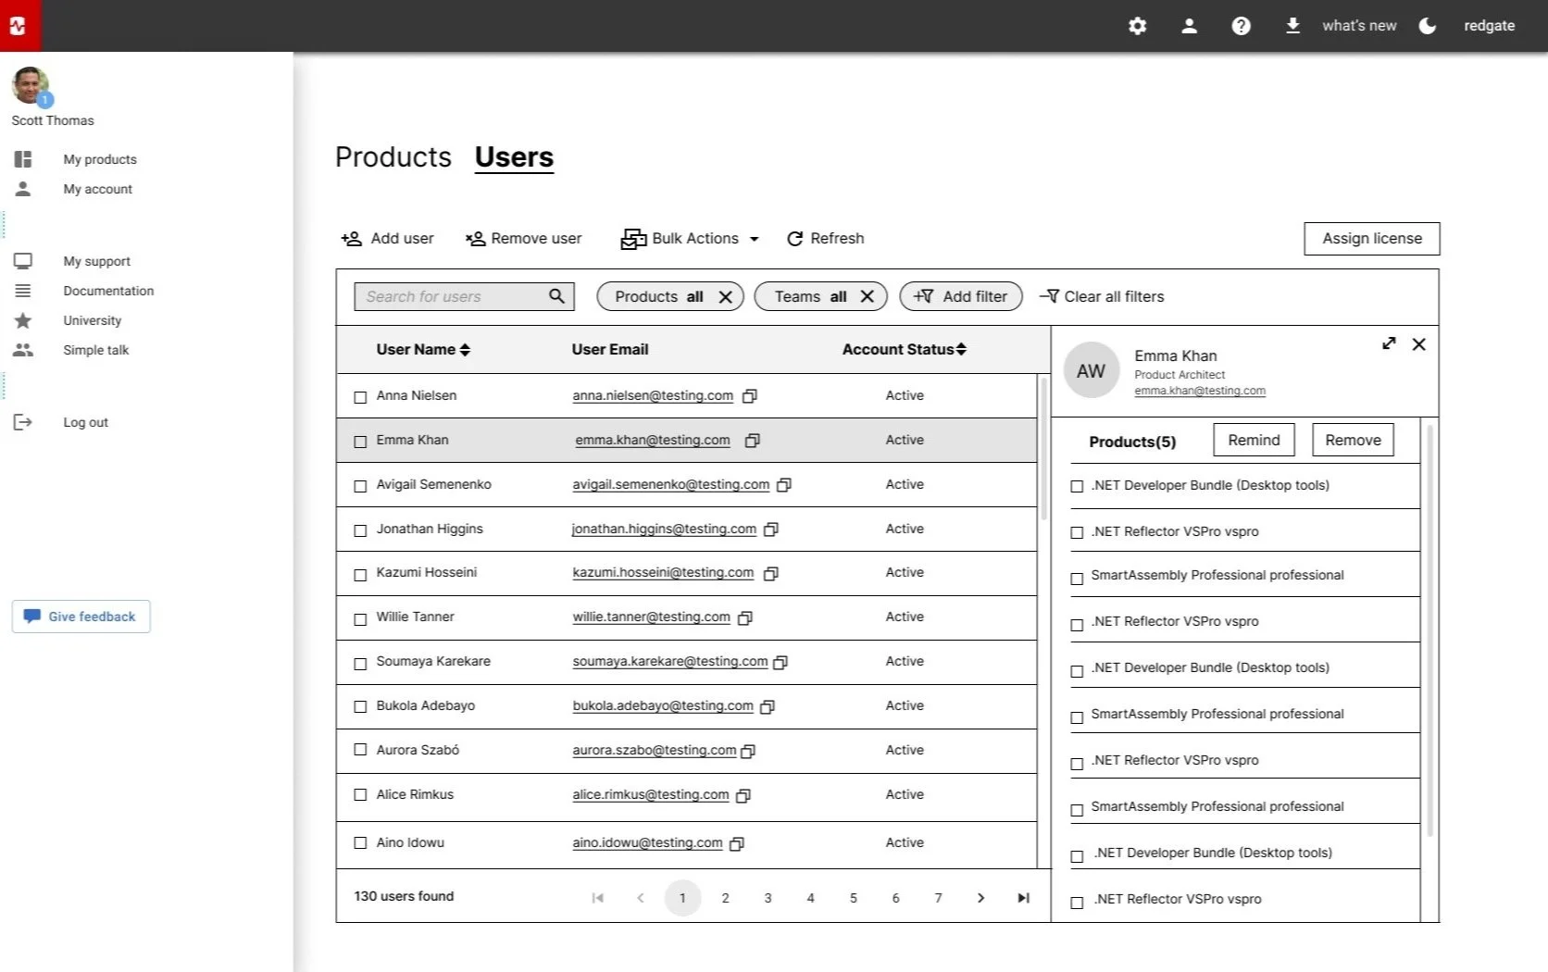Screen dimensions: 1548x972
Task: Click the user profile icon in header
Action: tap(1189, 26)
